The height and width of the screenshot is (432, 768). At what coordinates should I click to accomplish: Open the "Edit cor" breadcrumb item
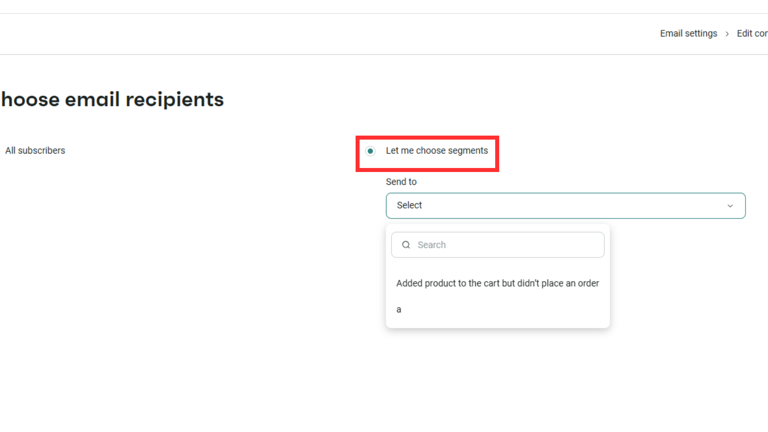click(752, 34)
